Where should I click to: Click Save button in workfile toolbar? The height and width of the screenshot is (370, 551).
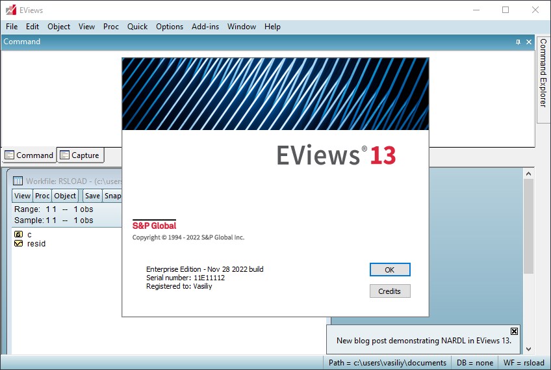coord(92,196)
